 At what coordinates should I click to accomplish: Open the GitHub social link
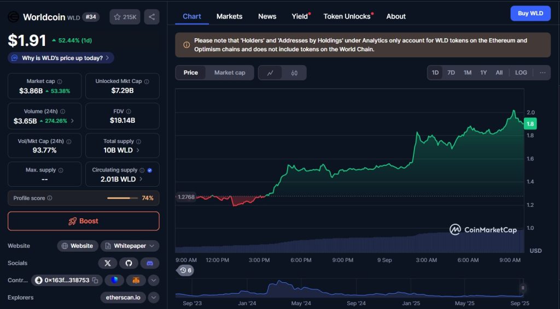pyautogui.click(x=129, y=263)
